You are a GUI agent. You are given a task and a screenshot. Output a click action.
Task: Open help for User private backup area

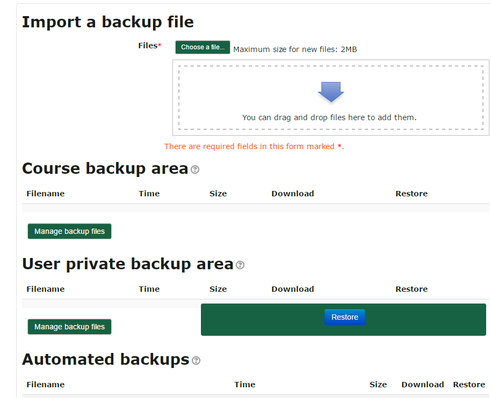coord(240,265)
